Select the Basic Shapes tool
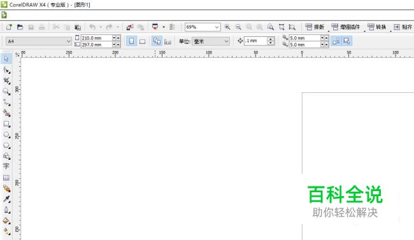The width and height of the screenshot is (414, 240). click(6, 156)
